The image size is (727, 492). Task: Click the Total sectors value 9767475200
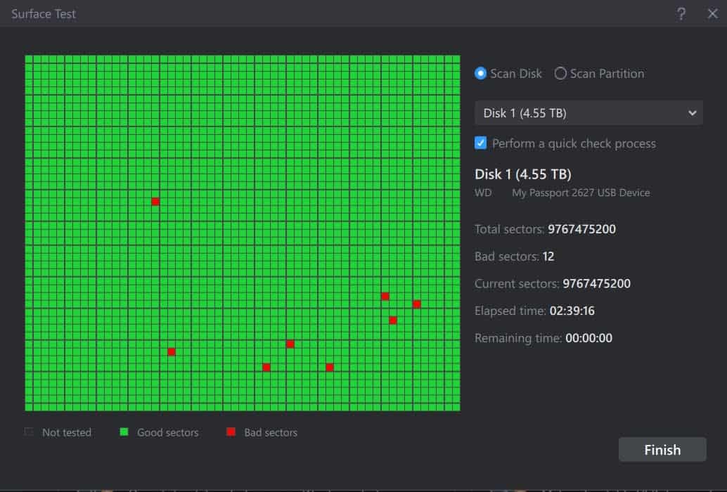581,229
